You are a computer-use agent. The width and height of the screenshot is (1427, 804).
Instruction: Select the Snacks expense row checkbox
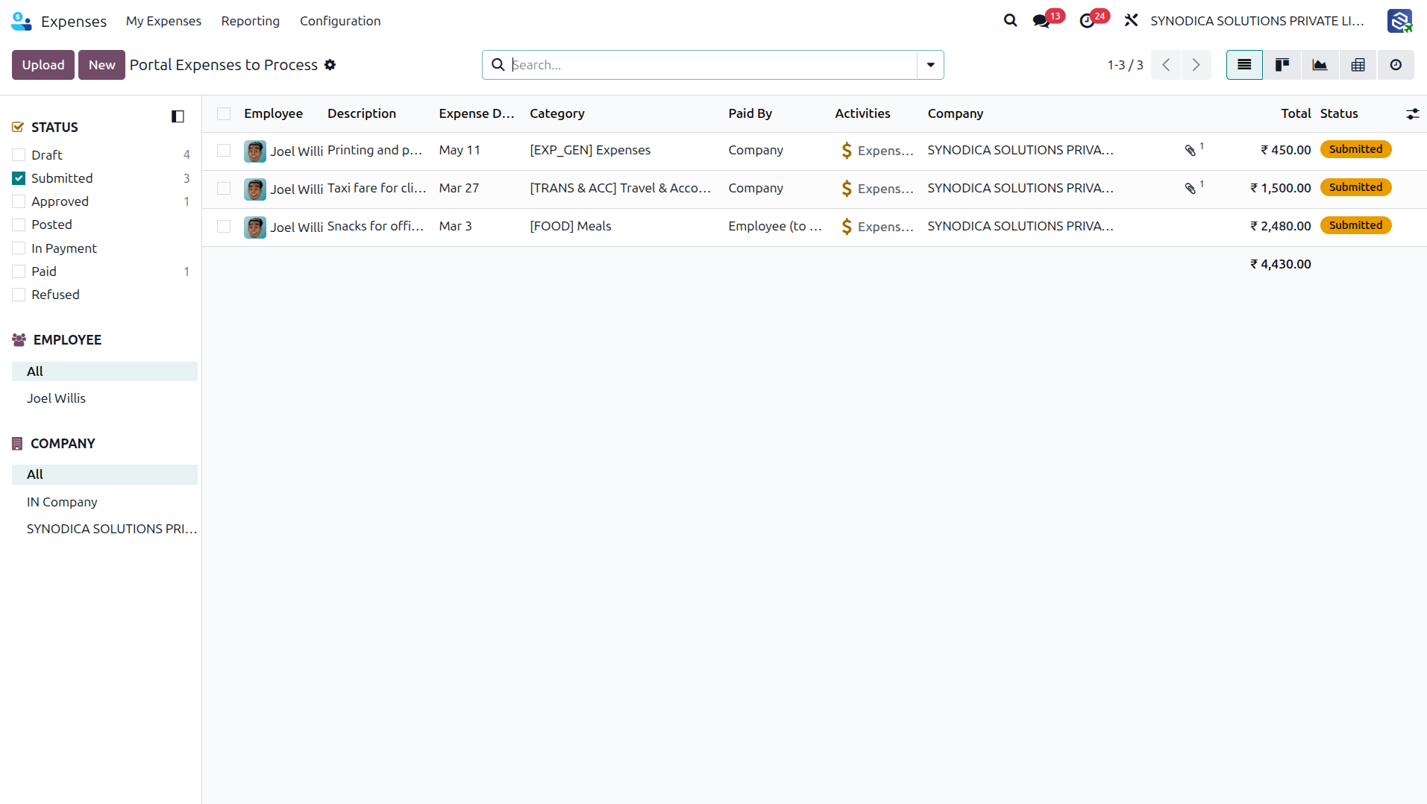click(x=224, y=226)
